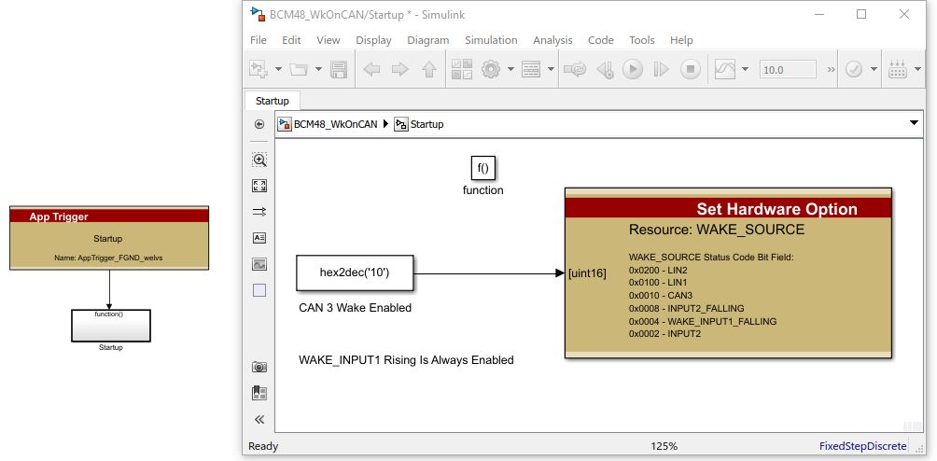Select the App Trigger block on left
Screen dimensions: 937x461
(109, 238)
